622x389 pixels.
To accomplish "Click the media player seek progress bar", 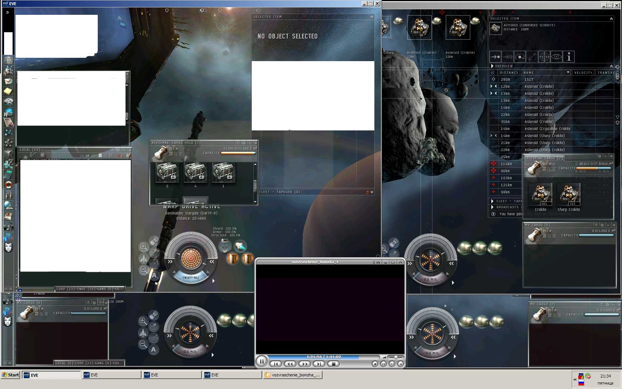I will pyautogui.click(x=324, y=357).
